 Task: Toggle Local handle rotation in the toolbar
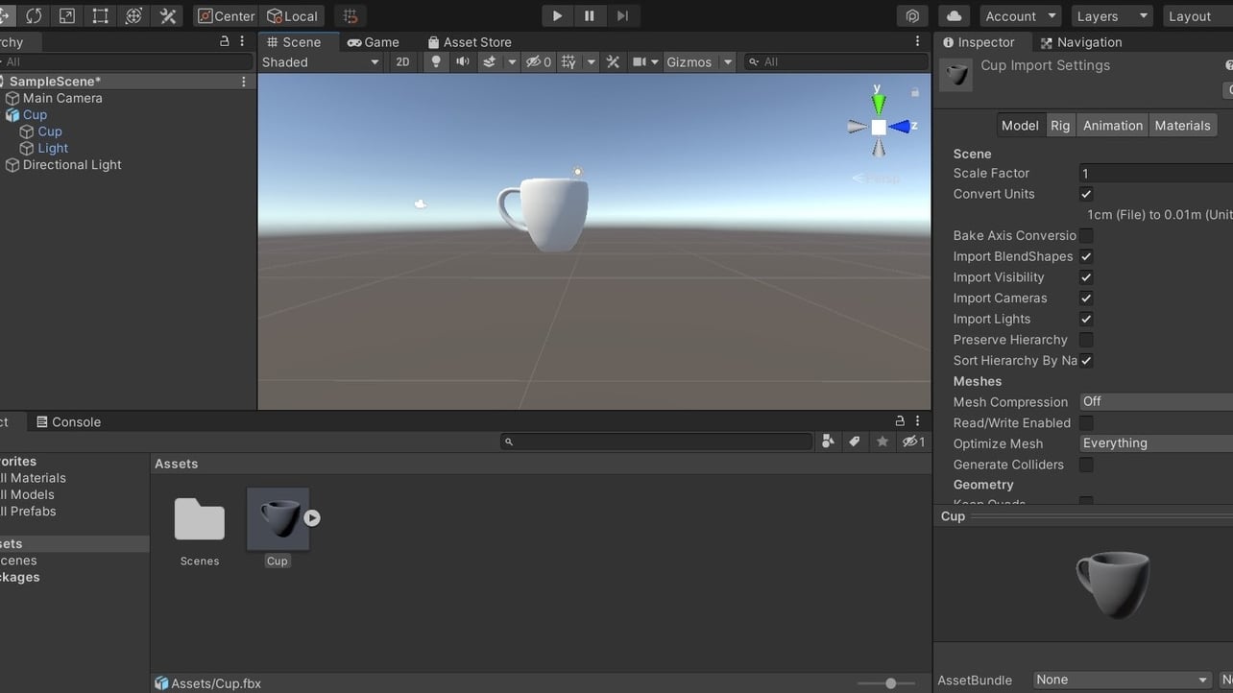[292, 15]
